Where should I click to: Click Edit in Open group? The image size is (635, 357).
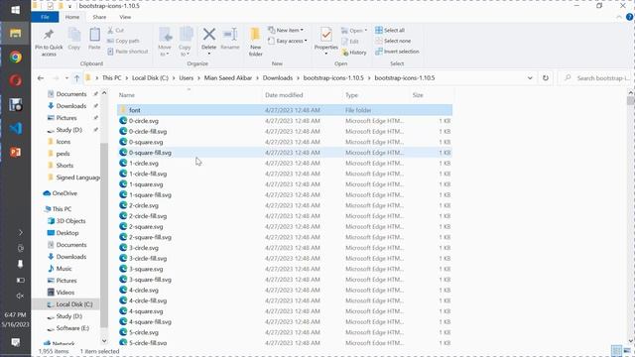pyautogui.click(x=350, y=42)
